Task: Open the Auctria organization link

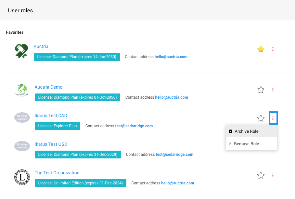Action: [41, 47]
